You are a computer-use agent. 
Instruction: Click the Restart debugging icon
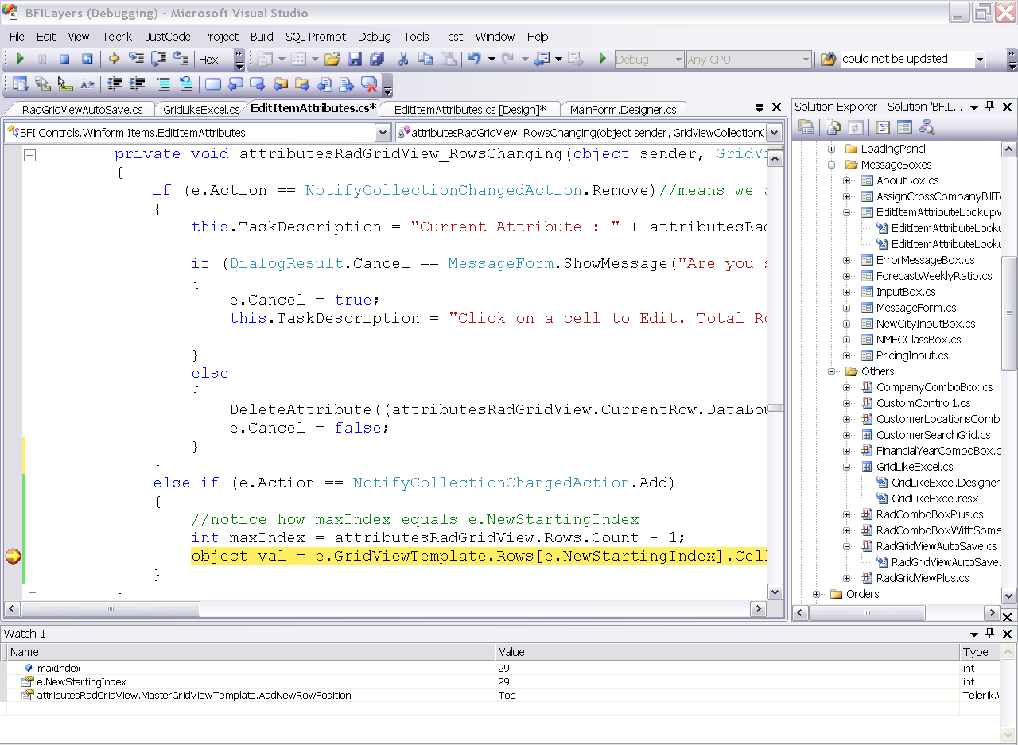[87, 59]
